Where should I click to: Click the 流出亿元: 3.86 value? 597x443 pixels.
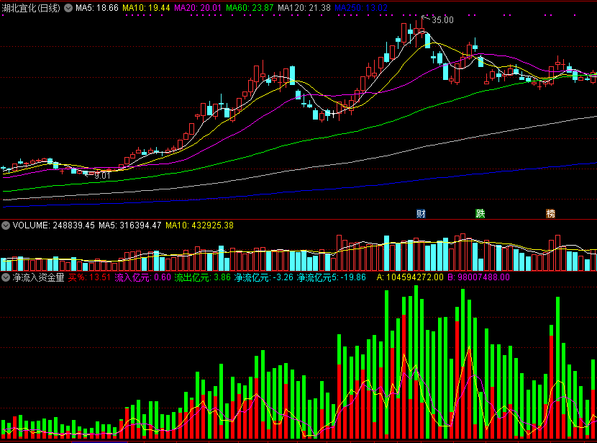(x=203, y=277)
